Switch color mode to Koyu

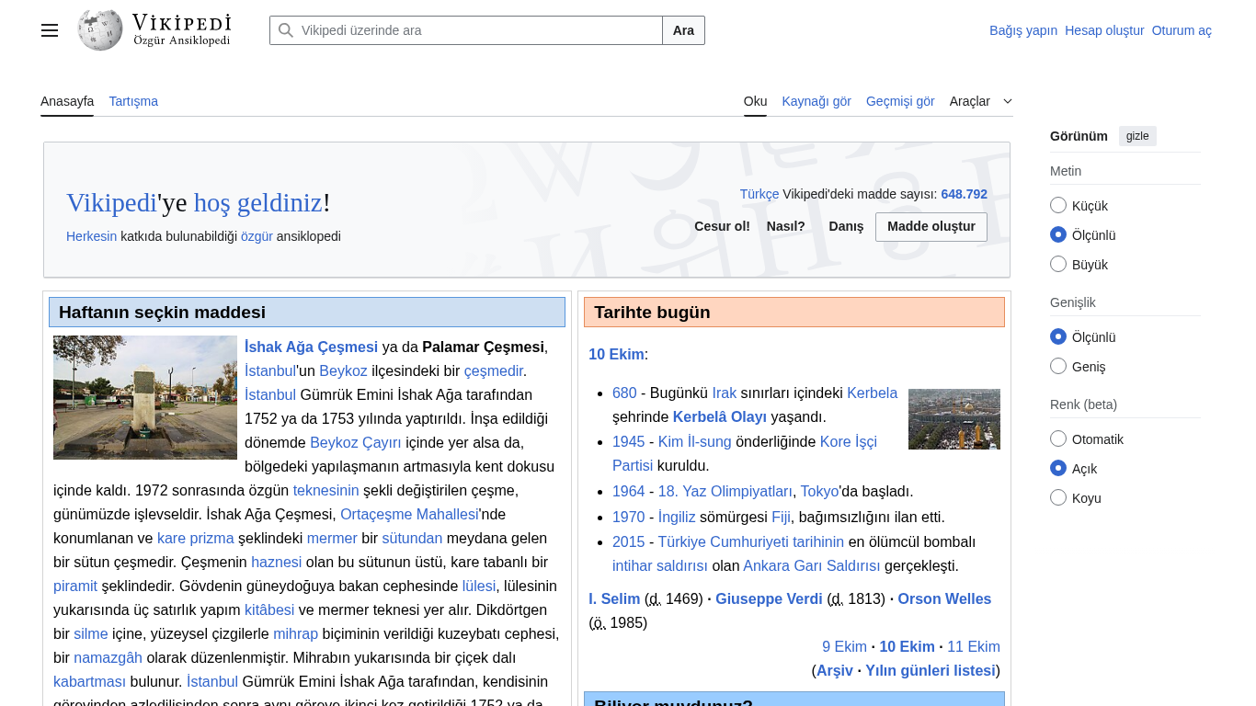[1058, 498]
